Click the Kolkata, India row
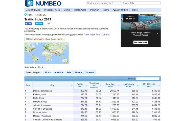Viewport: 182px width, 121px height. tap(93, 95)
